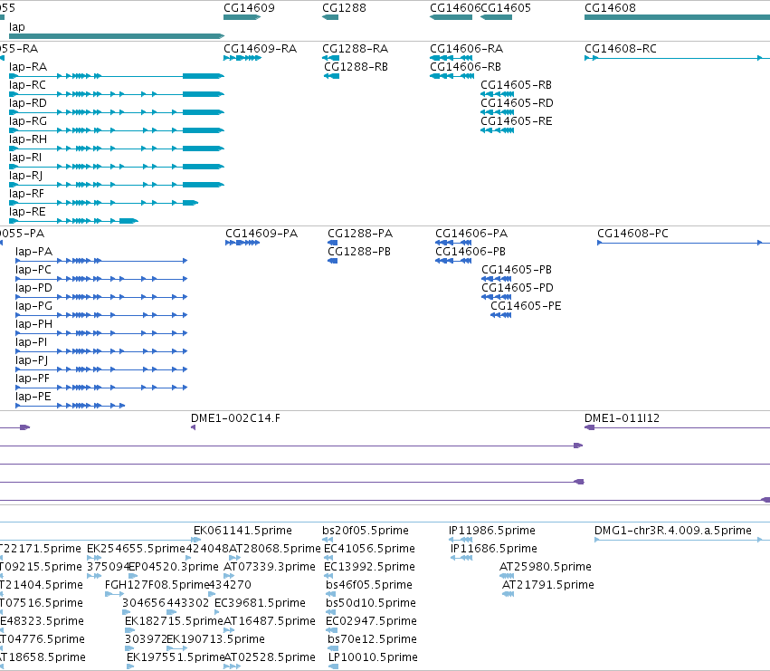Select protein lap-PF
Screen dimensions: 770x671
click(101, 388)
